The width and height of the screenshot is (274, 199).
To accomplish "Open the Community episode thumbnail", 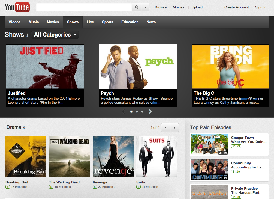I will click(209, 170).
